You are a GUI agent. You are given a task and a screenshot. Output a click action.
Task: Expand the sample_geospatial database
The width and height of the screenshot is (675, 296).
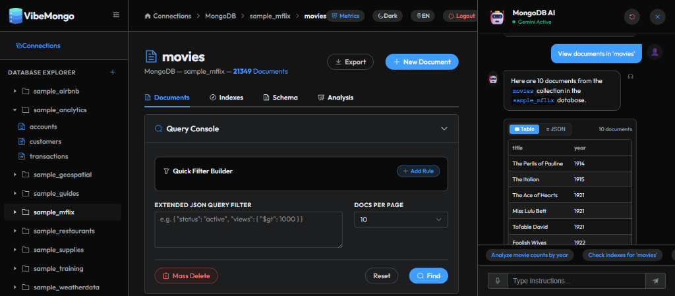(15, 175)
